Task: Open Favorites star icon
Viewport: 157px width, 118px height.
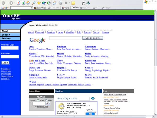Action: pyautogui.click(x=39, y=3)
